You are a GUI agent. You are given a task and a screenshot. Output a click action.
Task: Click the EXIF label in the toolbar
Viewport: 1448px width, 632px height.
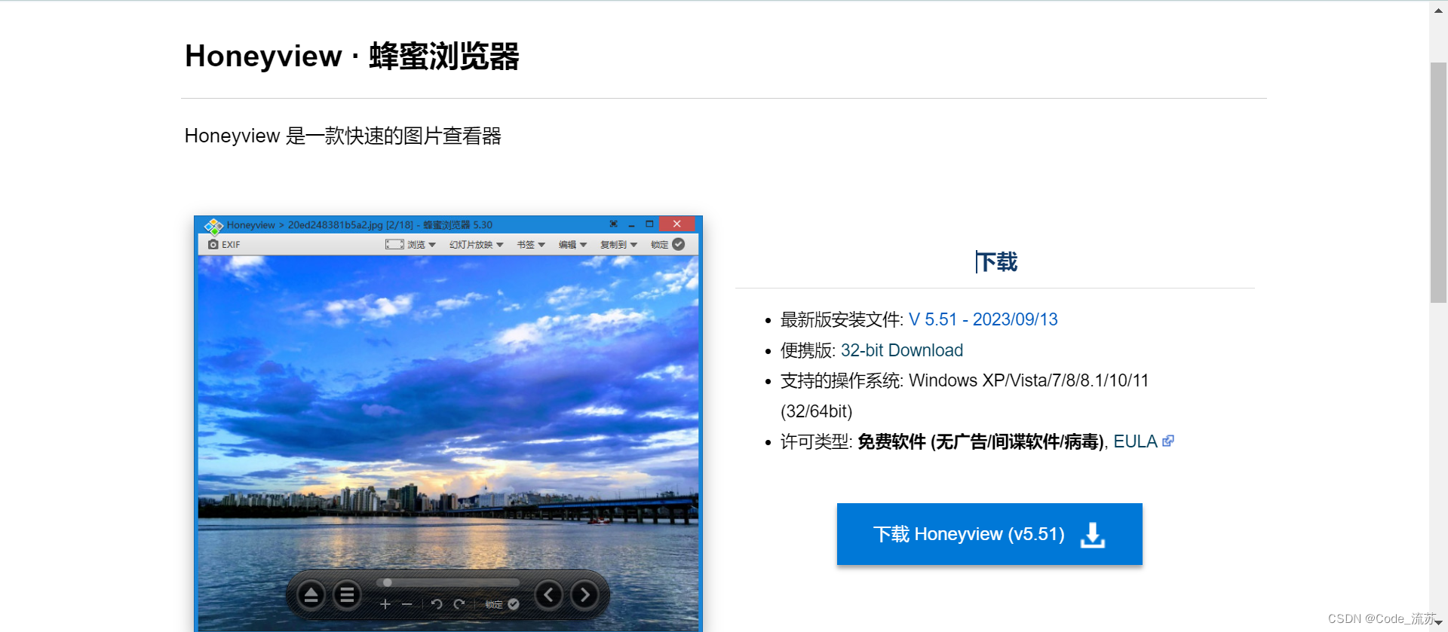pyautogui.click(x=231, y=245)
